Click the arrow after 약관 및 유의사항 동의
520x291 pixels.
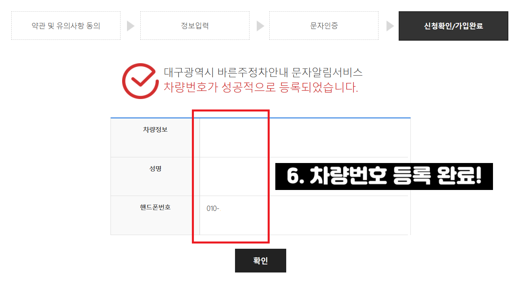click(x=131, y=26)
